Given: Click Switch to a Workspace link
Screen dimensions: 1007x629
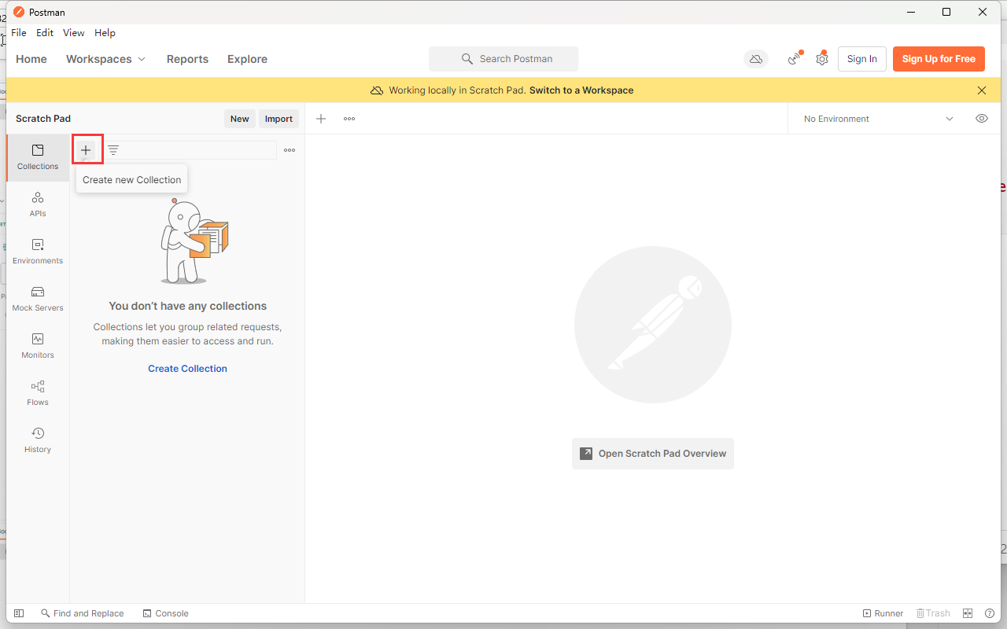Looking at the screenshot, I should tap(581, 90).
